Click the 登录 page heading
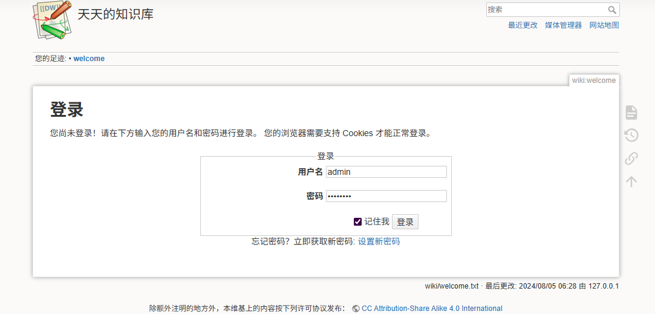Viewport: 655px width, 314px height. pos(67,110)
